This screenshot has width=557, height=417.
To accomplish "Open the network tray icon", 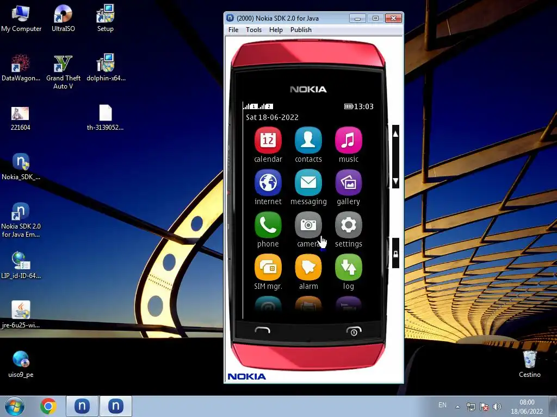I will [471, 407].
